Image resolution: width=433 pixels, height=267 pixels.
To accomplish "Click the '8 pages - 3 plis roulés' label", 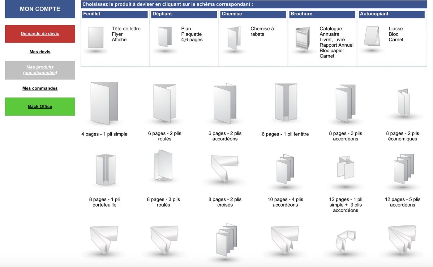I will [163, 202].
